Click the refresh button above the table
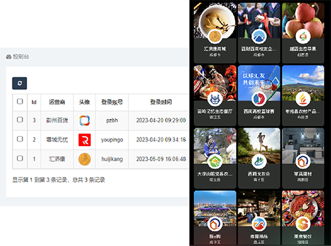Screen dimensions: 331x246 (x=19, y=83)
